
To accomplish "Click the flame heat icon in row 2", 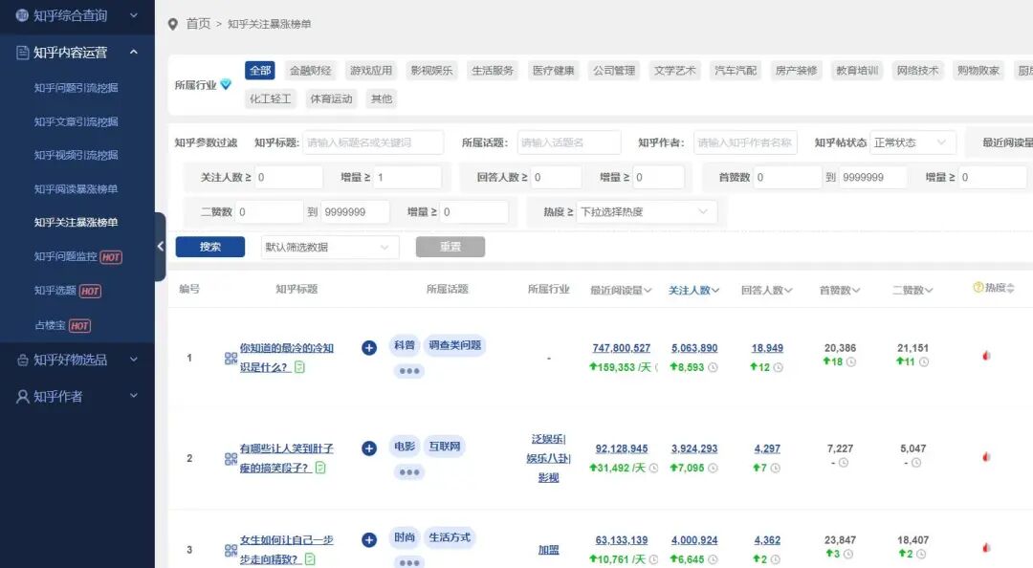I will 986,457.
